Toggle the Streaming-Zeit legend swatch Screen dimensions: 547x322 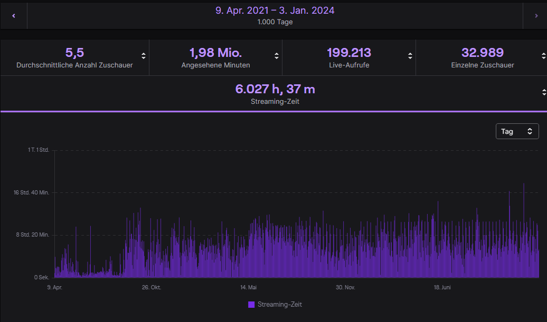click(251, 305)
